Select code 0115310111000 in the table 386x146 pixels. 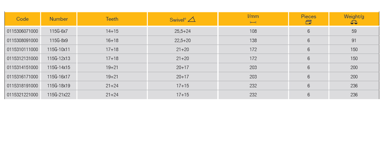coord(22,49)
